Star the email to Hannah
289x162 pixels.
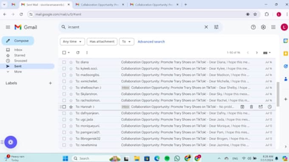(71, 107)
